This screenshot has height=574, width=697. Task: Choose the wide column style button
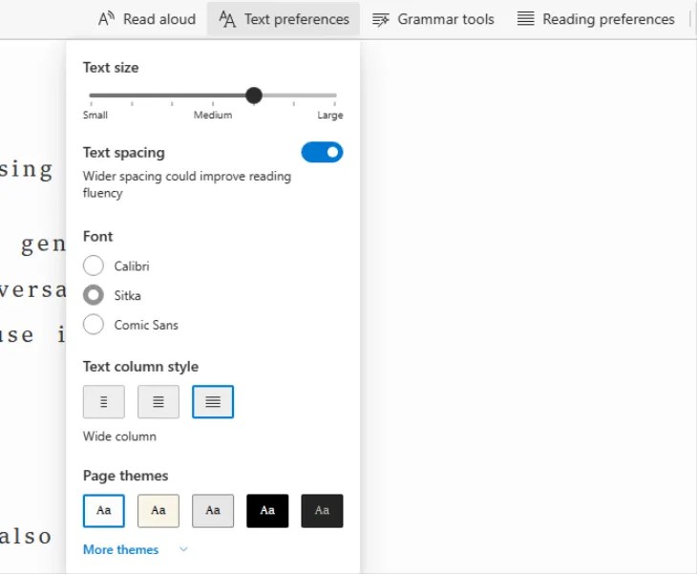coord(213,402)
